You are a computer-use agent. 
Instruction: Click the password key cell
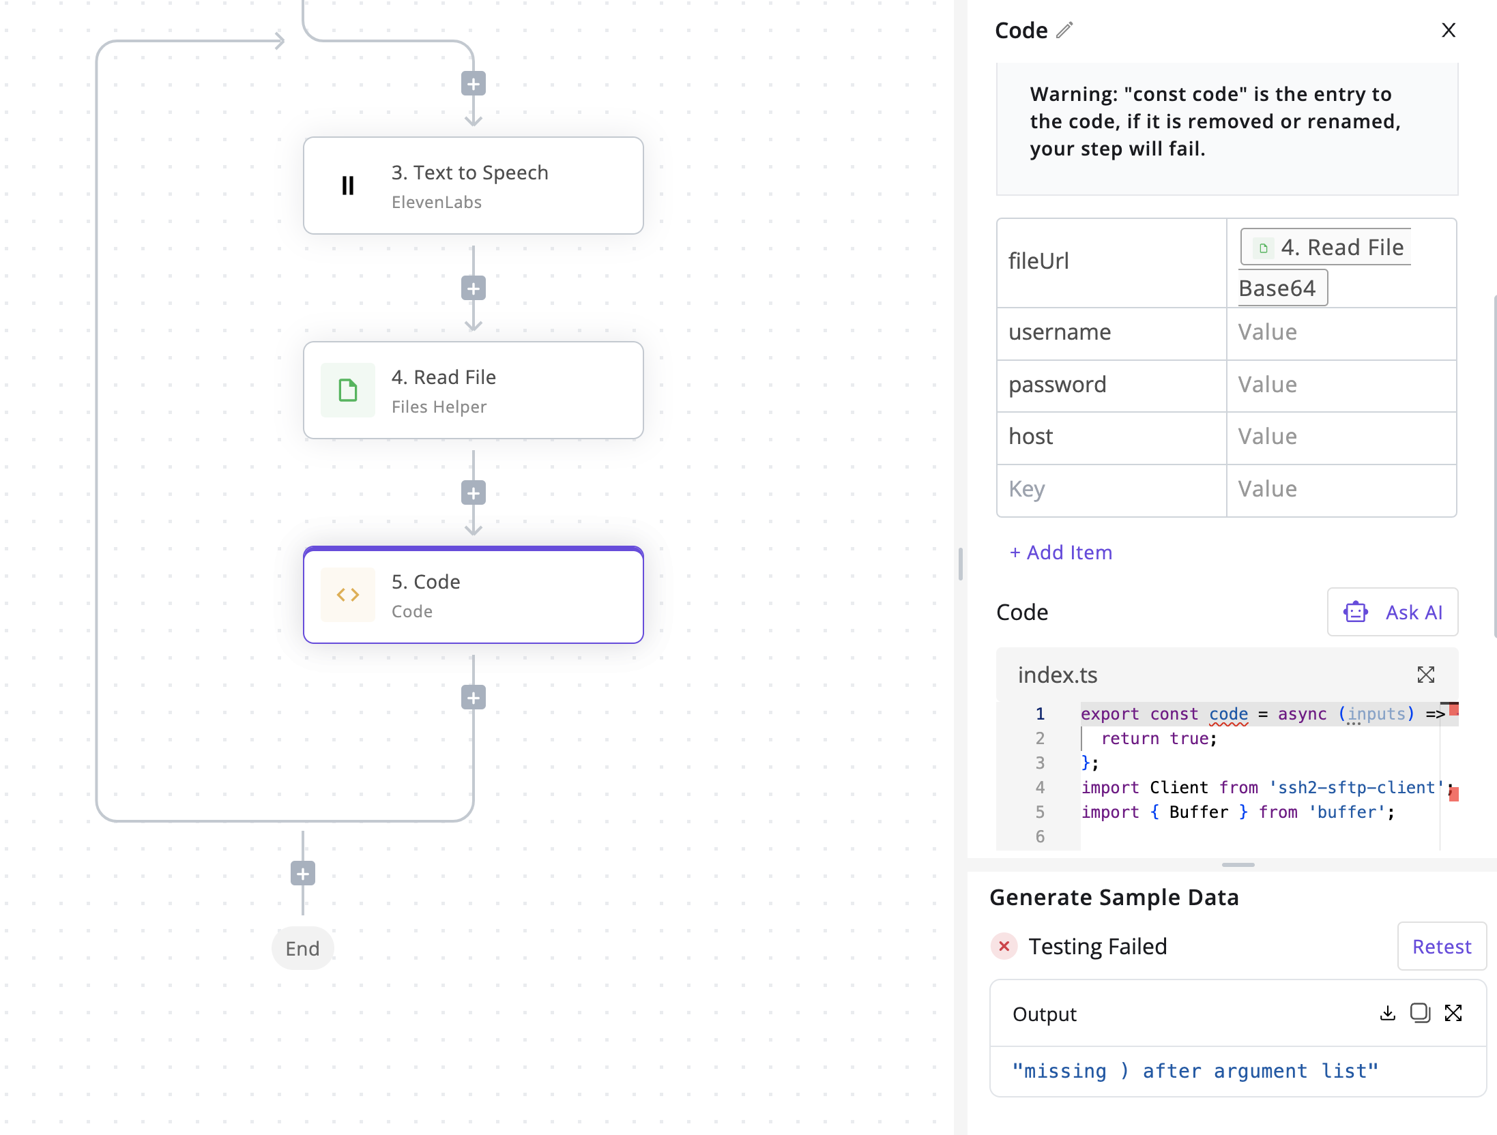point(1111,386)
